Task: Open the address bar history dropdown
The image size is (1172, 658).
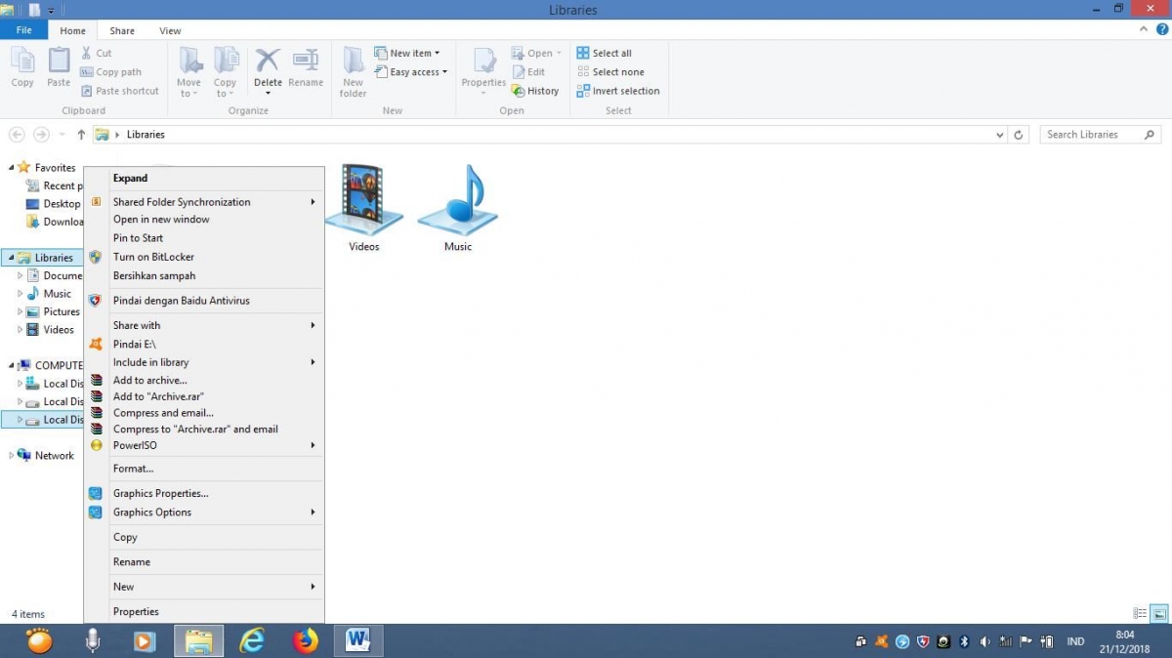Action: coord(999,135)
